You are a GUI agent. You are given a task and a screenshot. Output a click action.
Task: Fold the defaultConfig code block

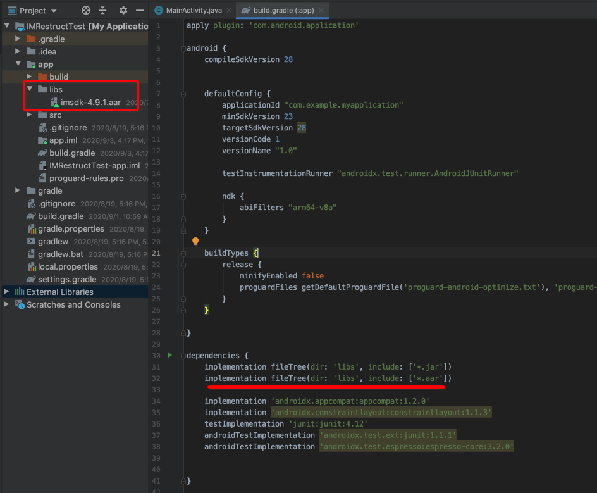pyautogui.click(x=183, y=94)
